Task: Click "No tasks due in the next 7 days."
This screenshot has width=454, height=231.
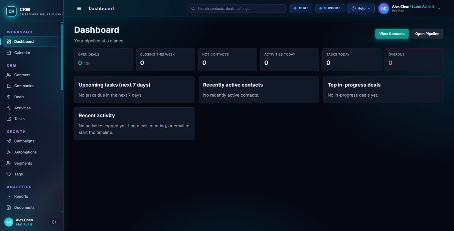Action: pyautogui.click(x=110, y=95)
